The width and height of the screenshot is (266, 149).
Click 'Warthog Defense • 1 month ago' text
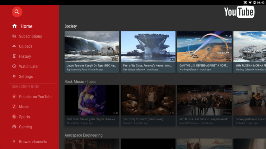[195, 70]
